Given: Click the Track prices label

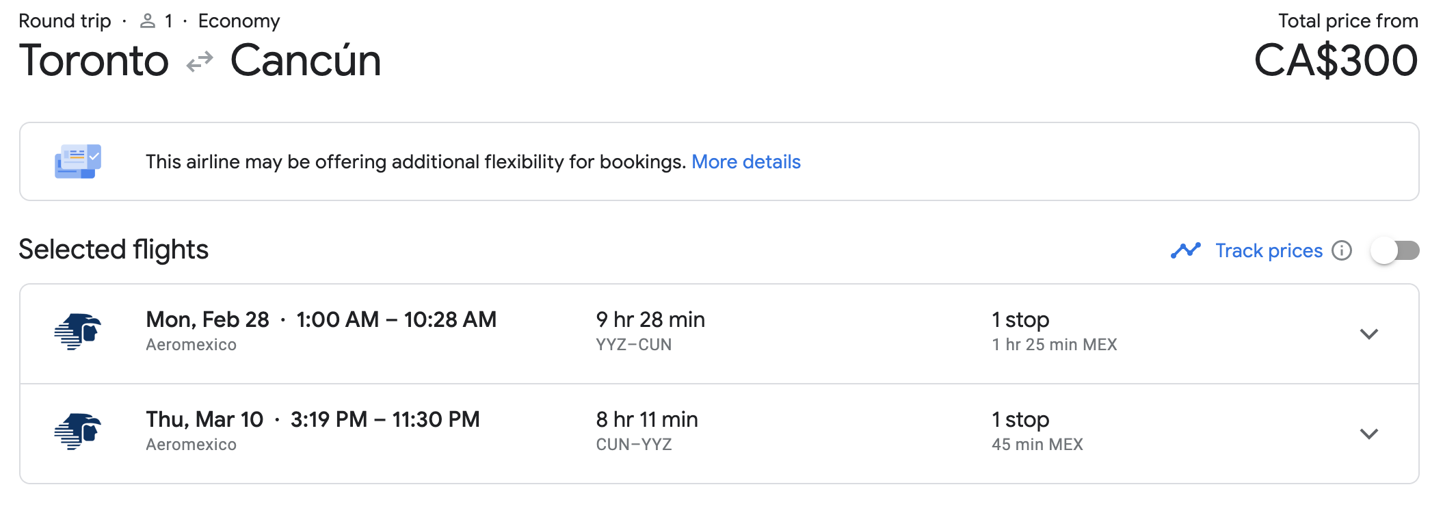Looking at the screenshot, I should click(1269, 250).
